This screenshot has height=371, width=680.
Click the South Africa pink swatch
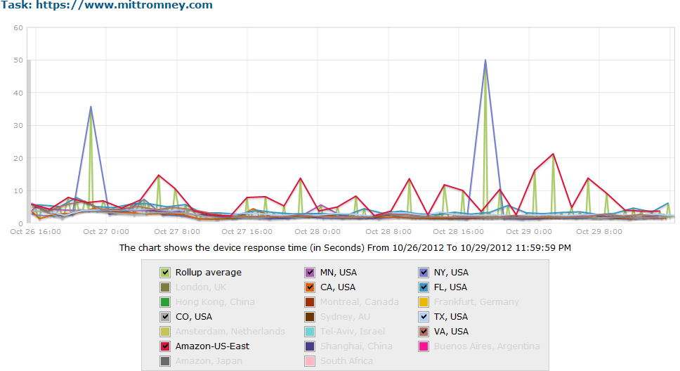[x=310, y=361]
